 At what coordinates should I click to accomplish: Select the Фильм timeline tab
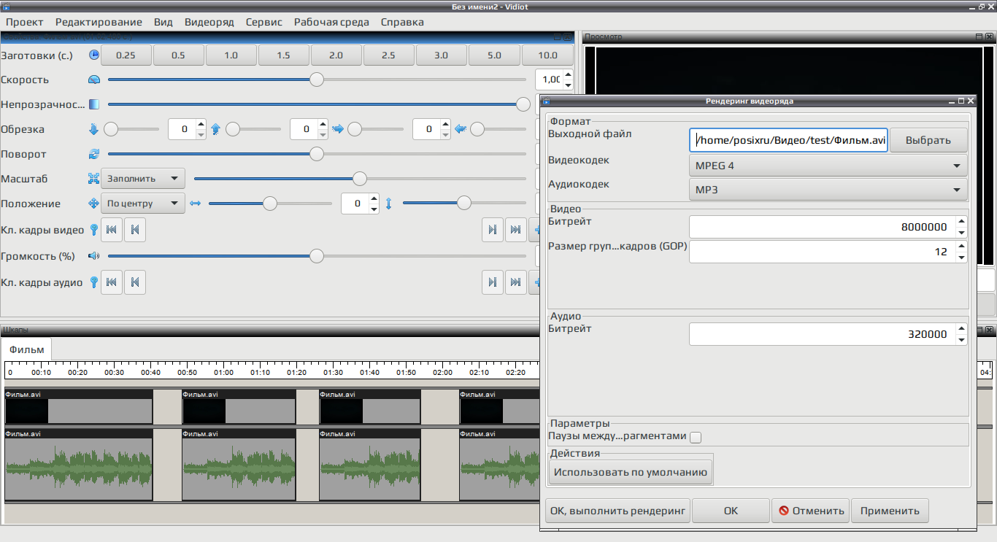click(27, 349)
